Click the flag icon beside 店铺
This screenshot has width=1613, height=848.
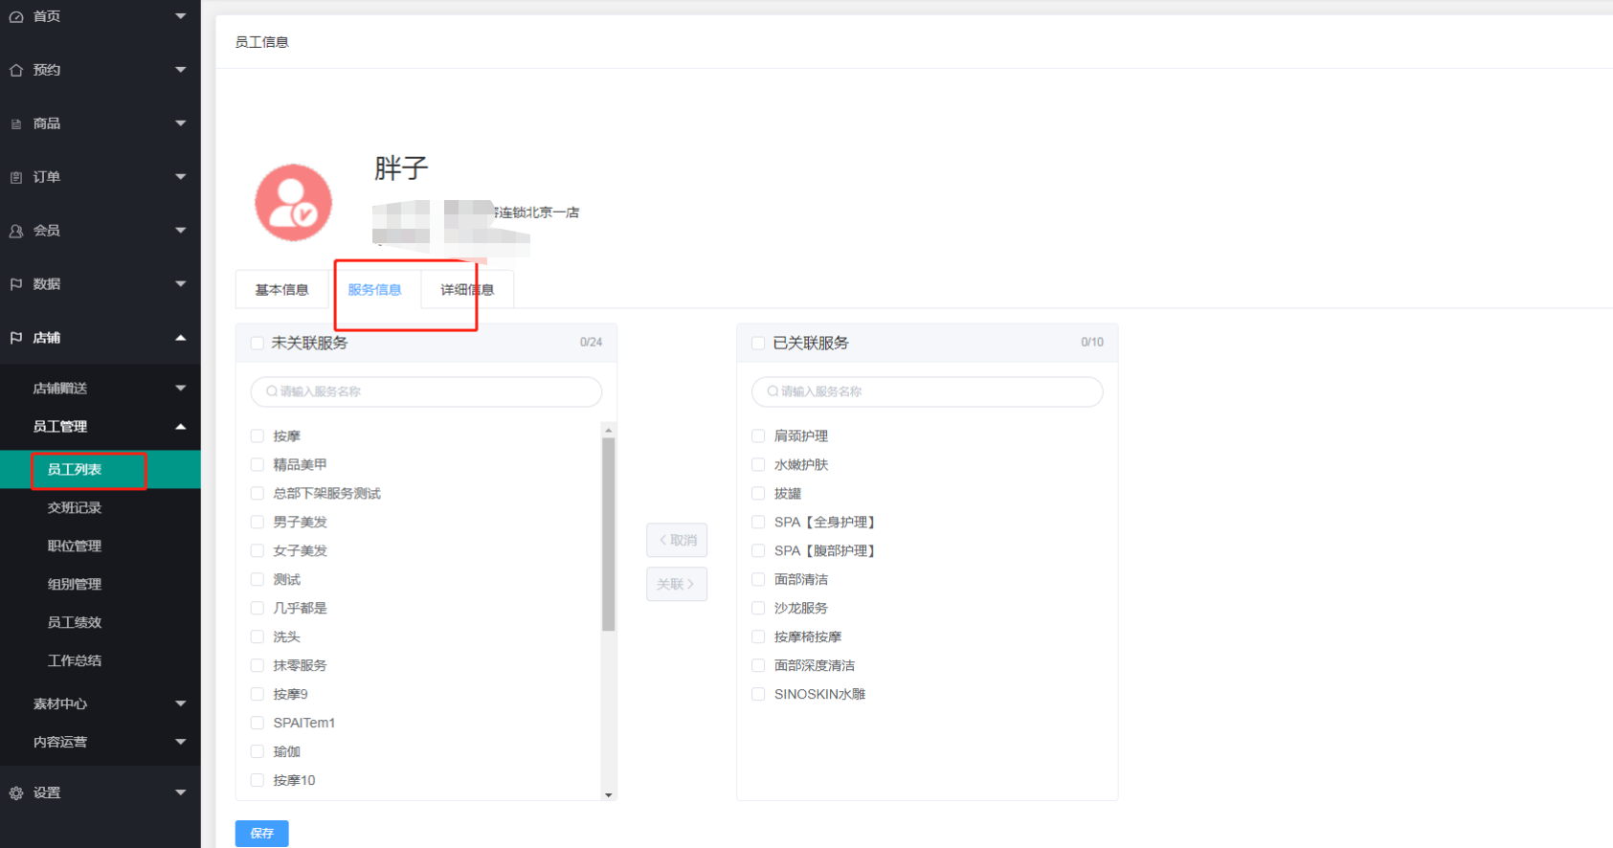click(16, 338)
